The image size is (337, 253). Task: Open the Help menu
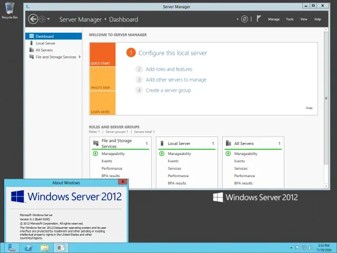pyautogui.click(x=318, y=19)
